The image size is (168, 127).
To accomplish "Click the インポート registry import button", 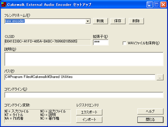I will click(x=89, y=120).
